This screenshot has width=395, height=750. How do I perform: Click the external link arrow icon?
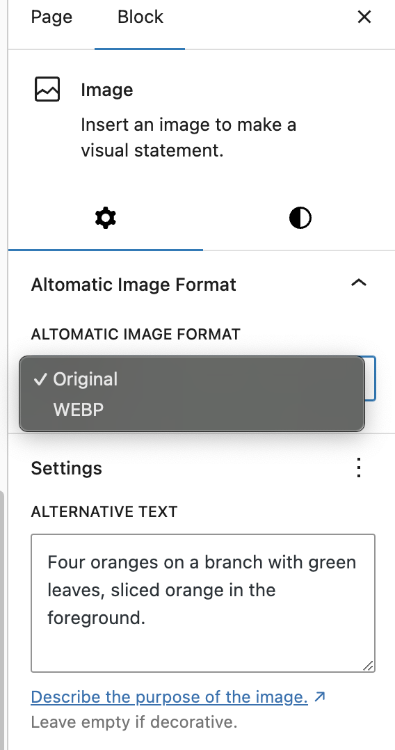[320, 697]
